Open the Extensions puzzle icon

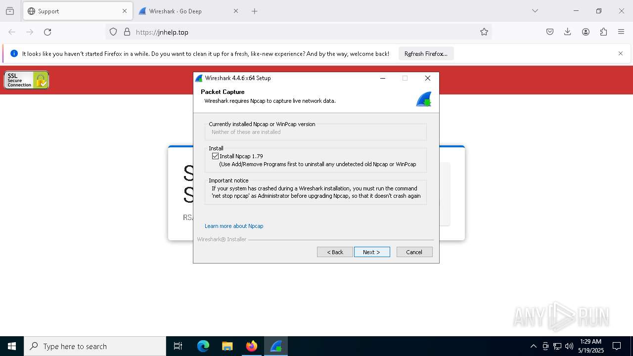603,32
